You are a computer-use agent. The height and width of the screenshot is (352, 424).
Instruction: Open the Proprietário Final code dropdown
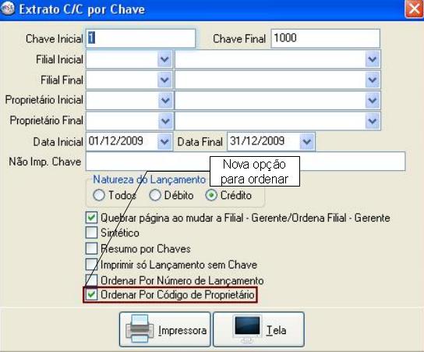tap(164, 121)
